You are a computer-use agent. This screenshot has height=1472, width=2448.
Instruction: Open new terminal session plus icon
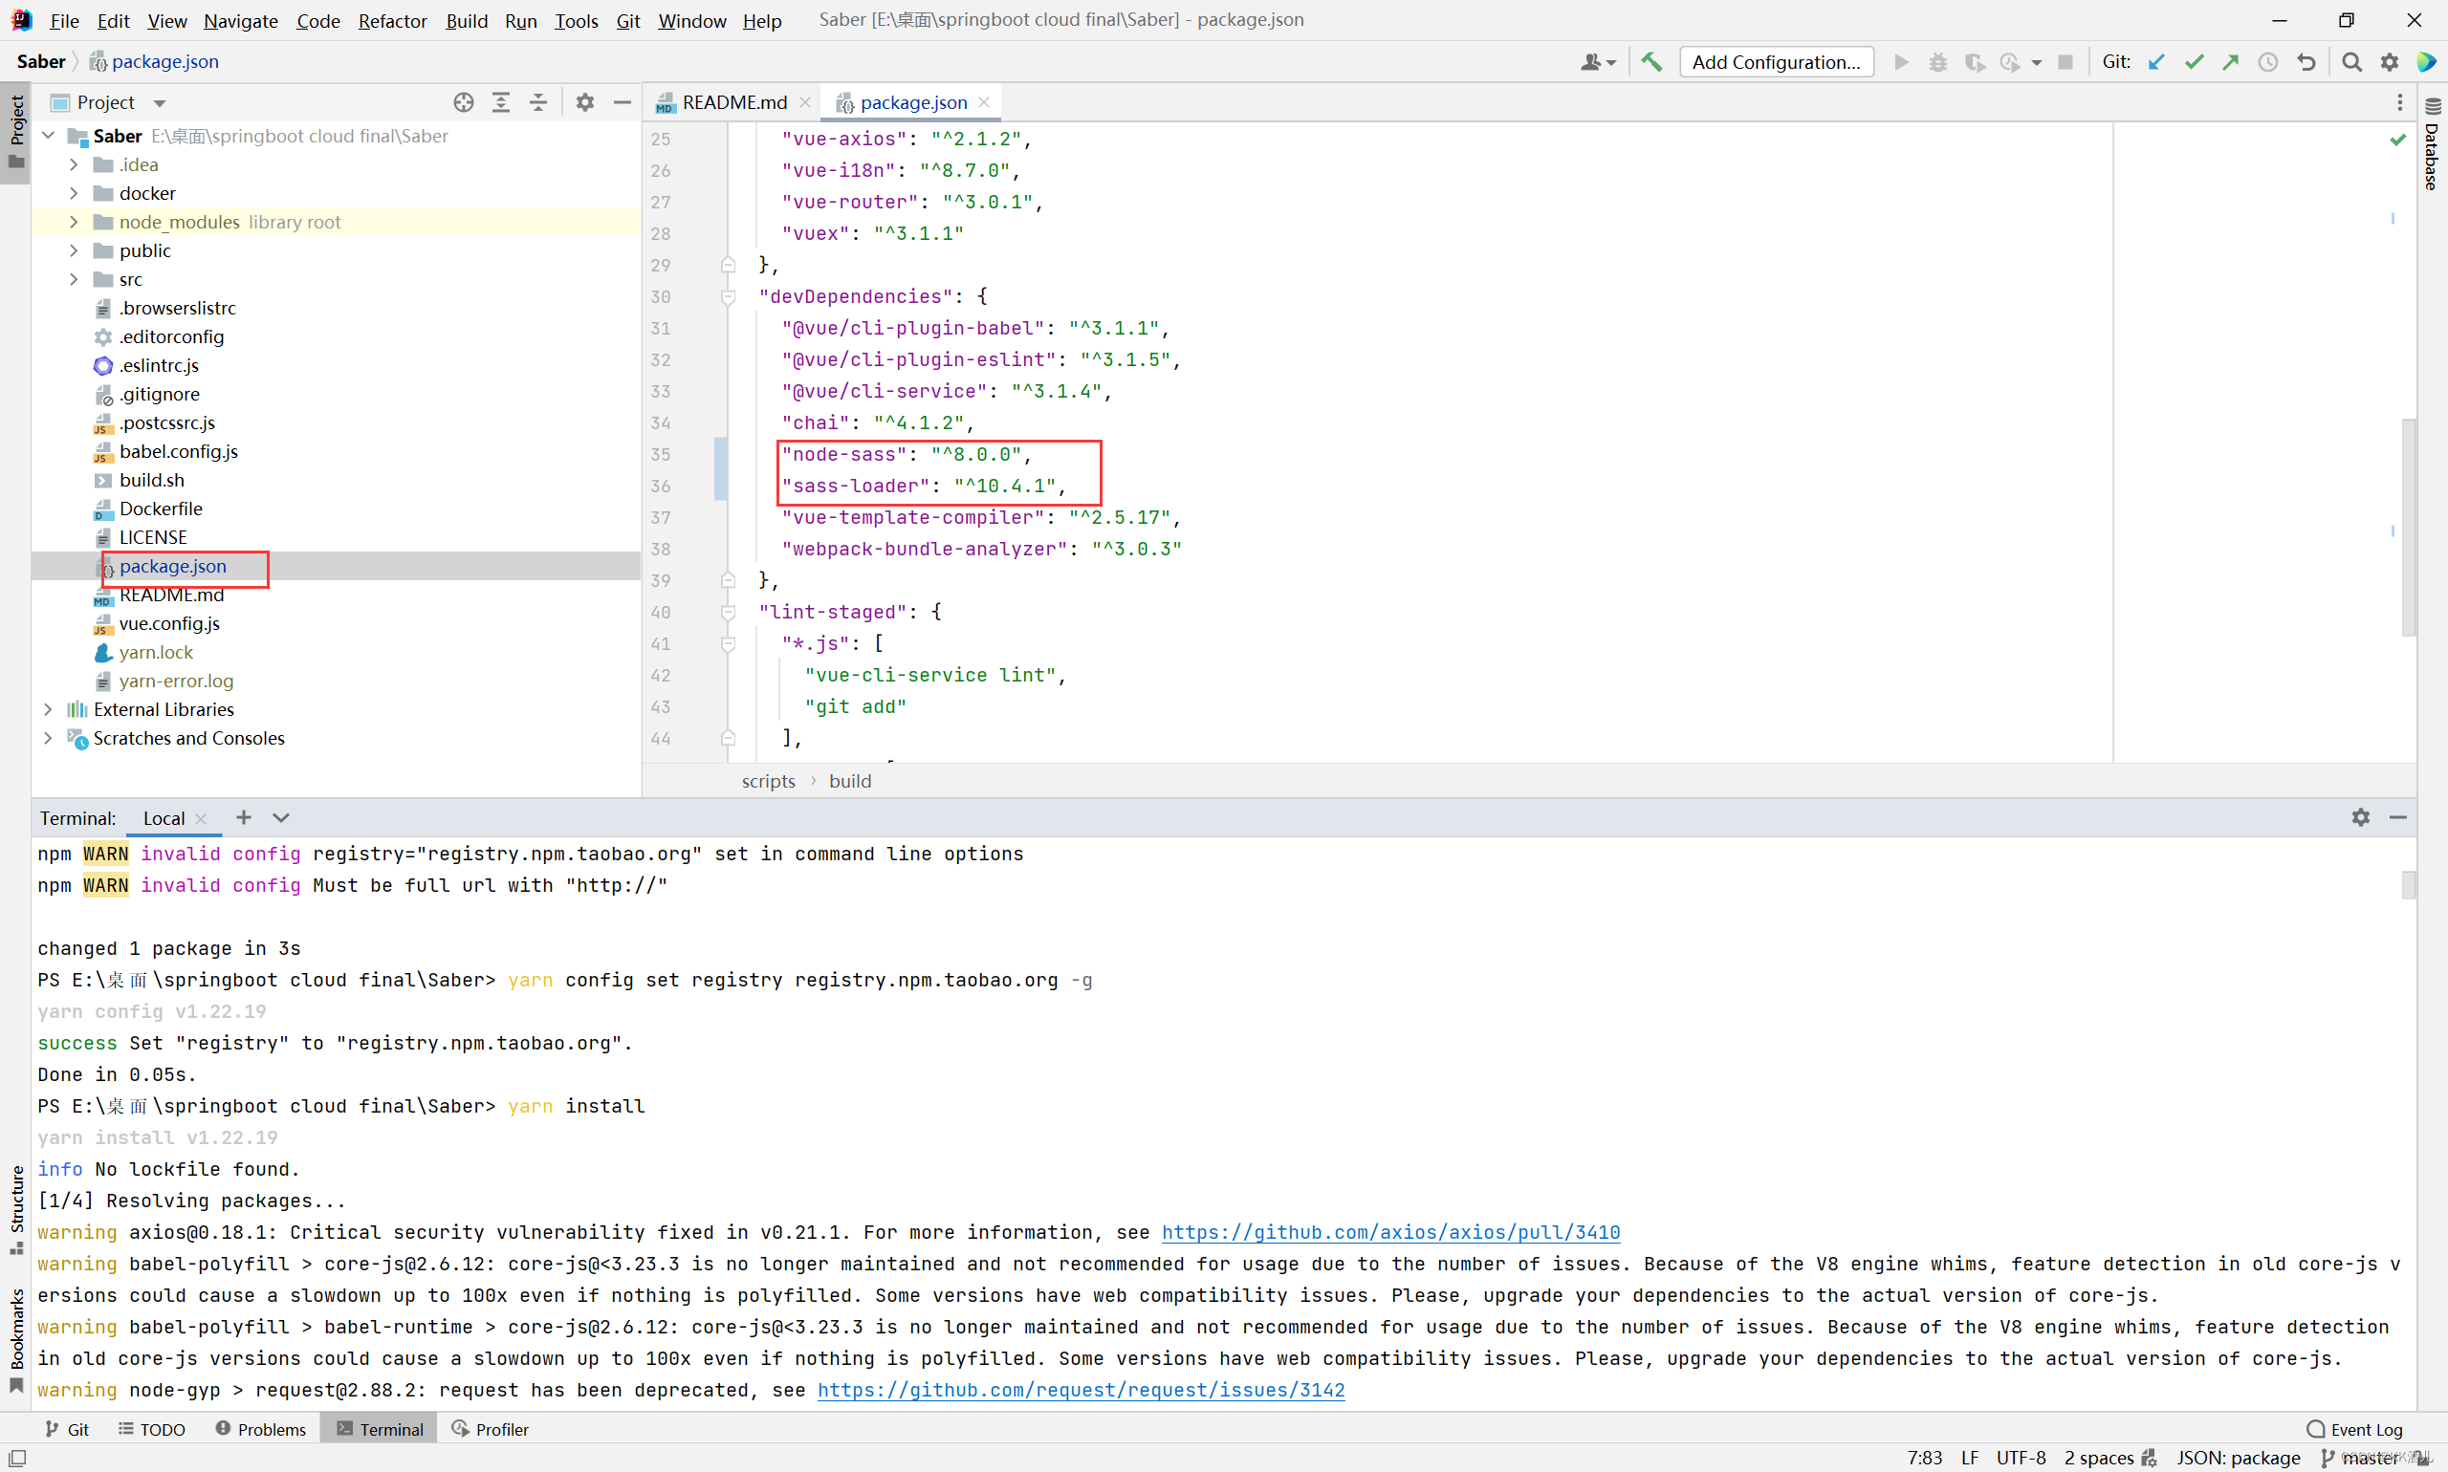click(x=243, y=817)
